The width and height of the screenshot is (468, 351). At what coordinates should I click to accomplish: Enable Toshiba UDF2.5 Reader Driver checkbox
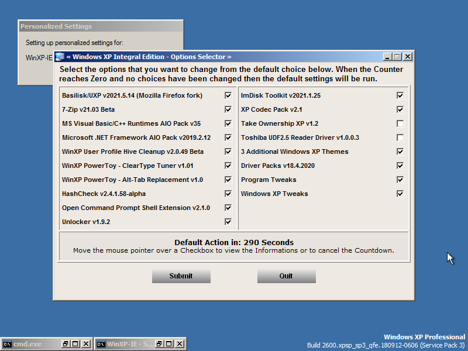click(400, 137)
